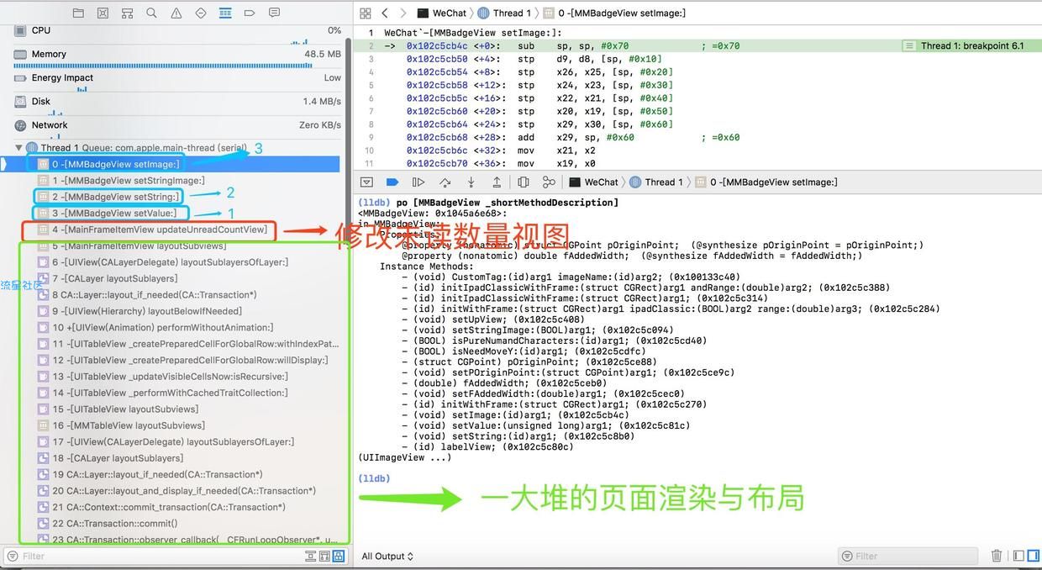The height and width of the screenshot is (570, 1042).
Task: Open Thread 1 in editor jump bar
Action: (x=504, y=13)
